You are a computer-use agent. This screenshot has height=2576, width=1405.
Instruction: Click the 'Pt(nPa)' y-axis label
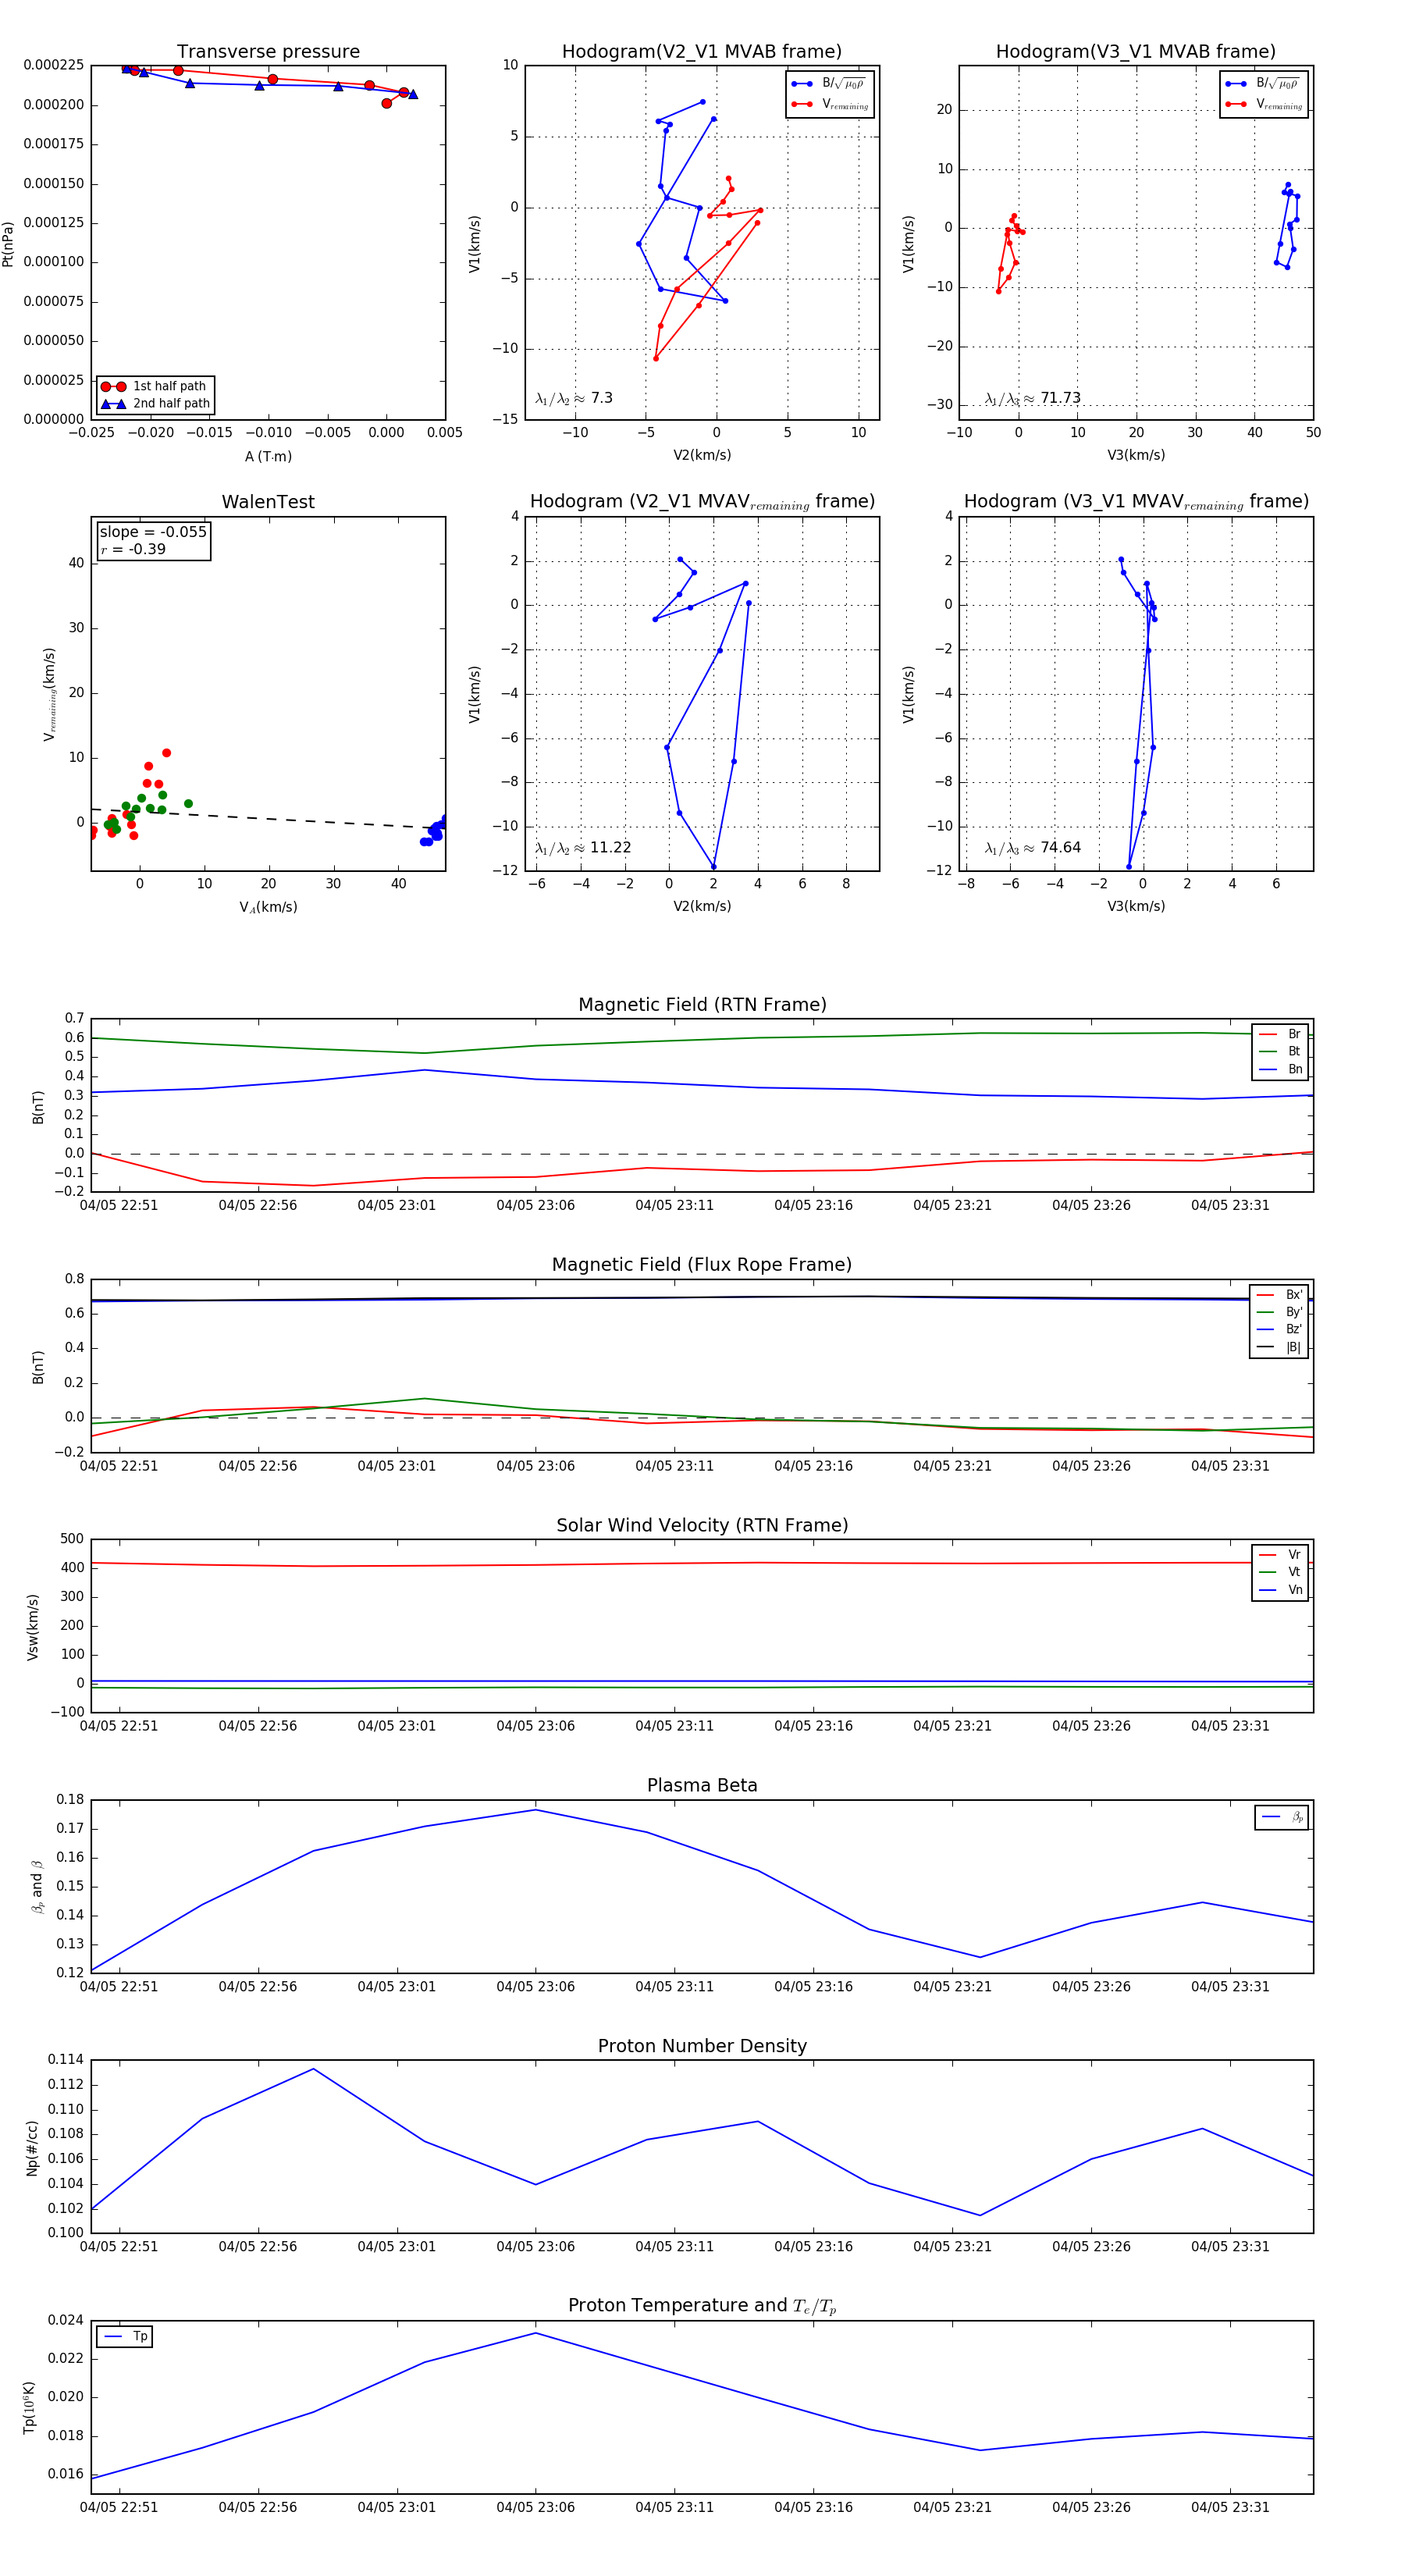tap(8, 244)
